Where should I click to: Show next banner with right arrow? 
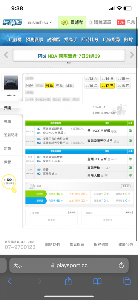click(132, 55)
